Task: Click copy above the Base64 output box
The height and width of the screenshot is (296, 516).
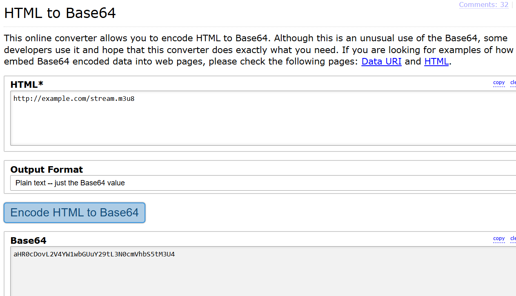Action: point(499,238)
